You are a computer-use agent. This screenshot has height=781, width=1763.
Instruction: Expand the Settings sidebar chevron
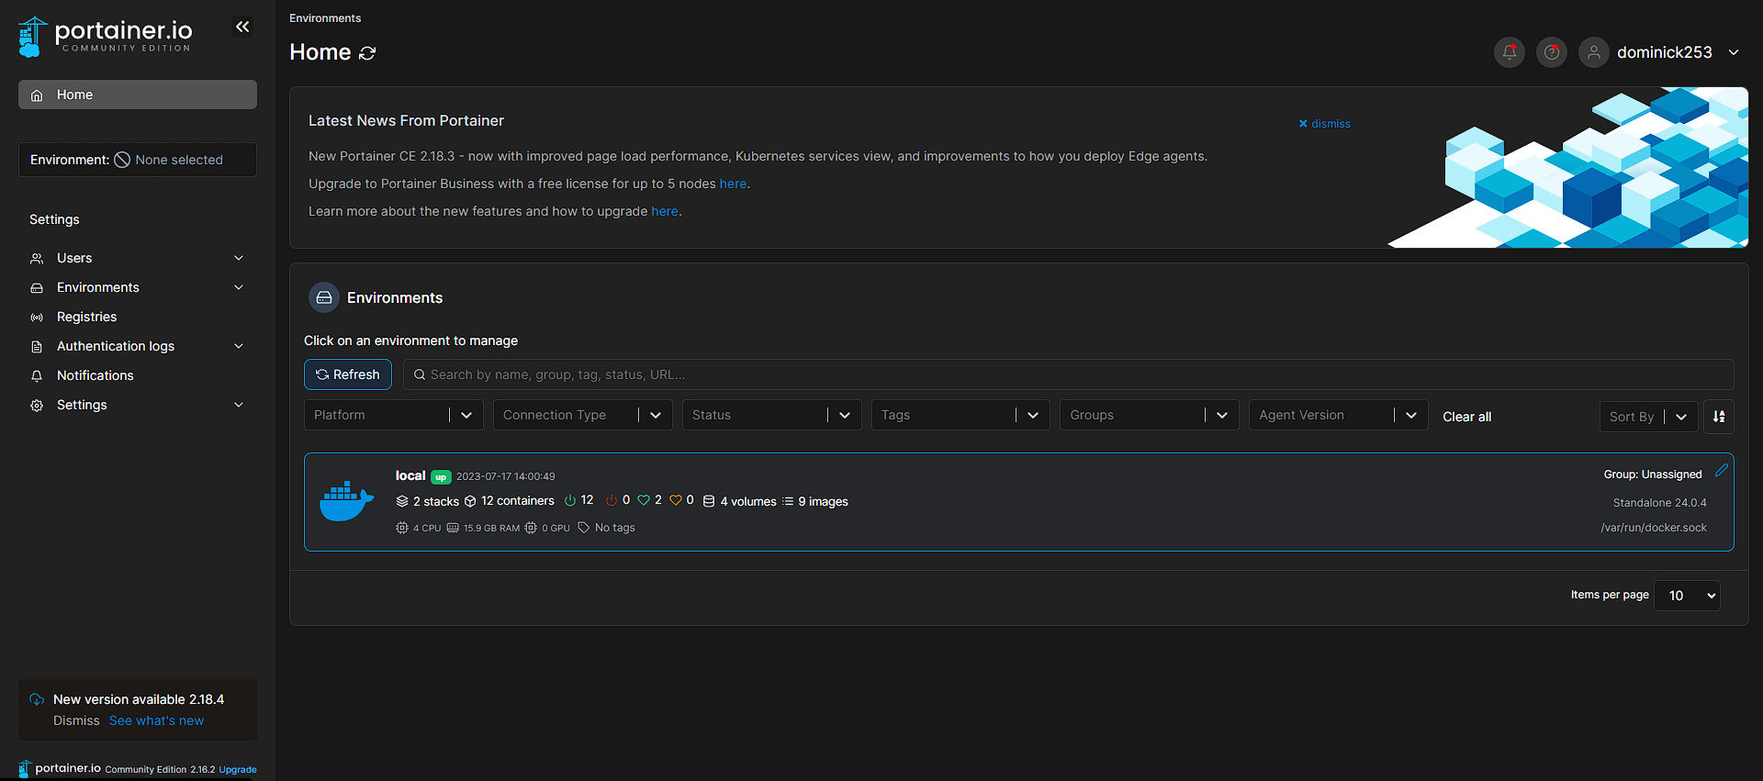[x=239, y=405]
